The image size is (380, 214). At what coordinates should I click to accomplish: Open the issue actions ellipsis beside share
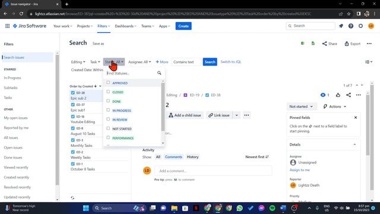click(358, 95)
